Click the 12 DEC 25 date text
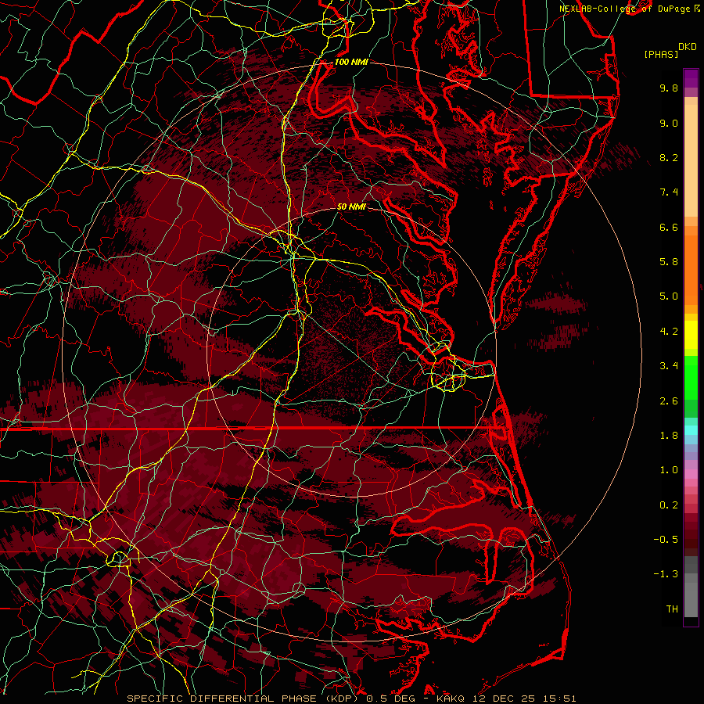This screenshot has height=704, width=704. click(504, 699)
